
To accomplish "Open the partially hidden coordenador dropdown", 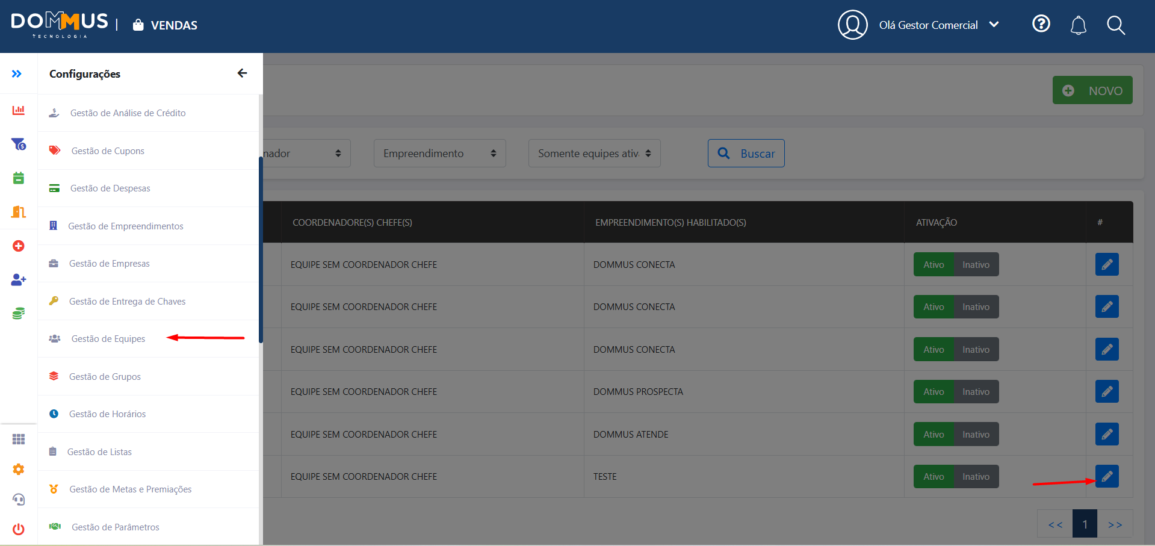I will point(307,154).
